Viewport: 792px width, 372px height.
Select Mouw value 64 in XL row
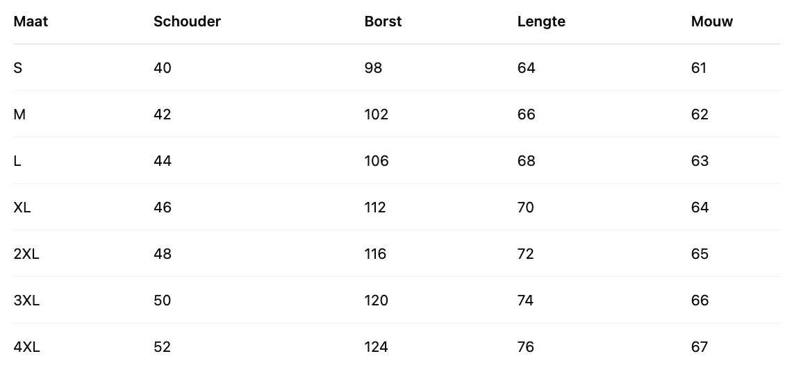[x=700, y=208]
